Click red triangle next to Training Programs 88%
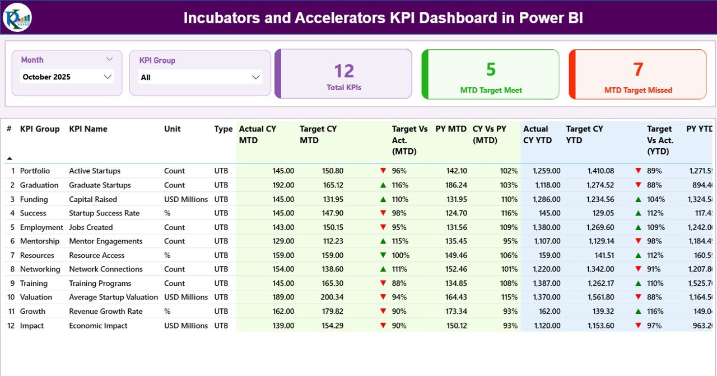The height and width of the screenshot is (376, 717). point(383,283)
